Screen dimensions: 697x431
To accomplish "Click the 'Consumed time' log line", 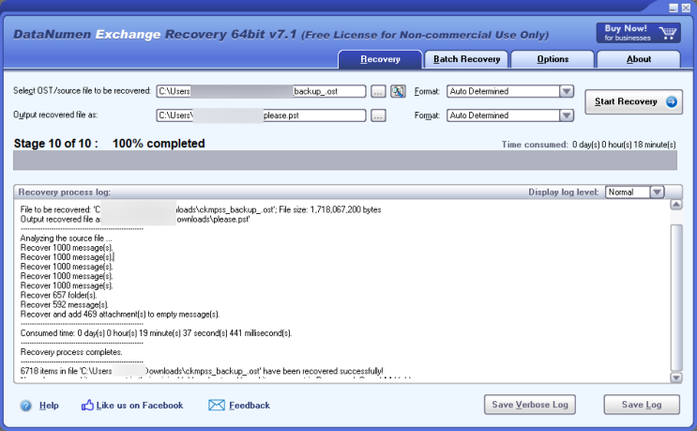I will (156, 333).
